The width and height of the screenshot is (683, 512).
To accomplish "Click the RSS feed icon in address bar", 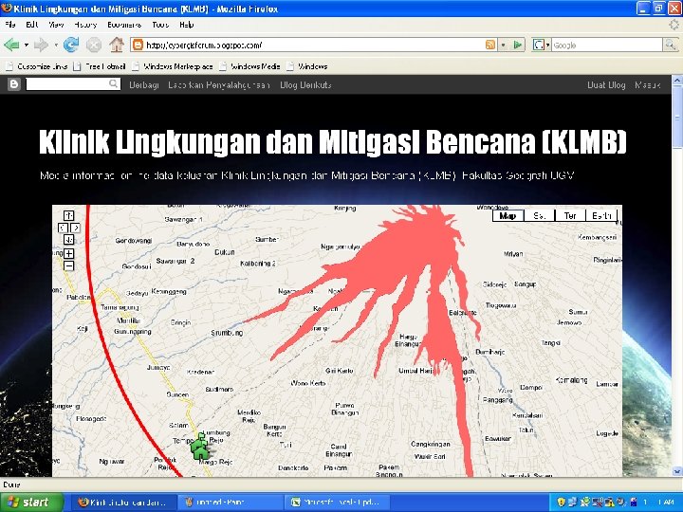I will click(x=490, y=45).
